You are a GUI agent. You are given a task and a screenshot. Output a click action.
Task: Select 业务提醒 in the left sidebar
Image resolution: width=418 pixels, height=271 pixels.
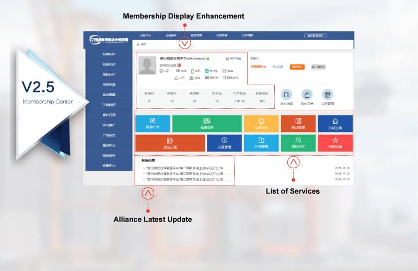click(x=109, y=95)
